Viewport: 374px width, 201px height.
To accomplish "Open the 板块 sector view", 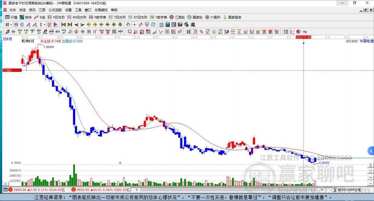I will click(x=26, y=17).
